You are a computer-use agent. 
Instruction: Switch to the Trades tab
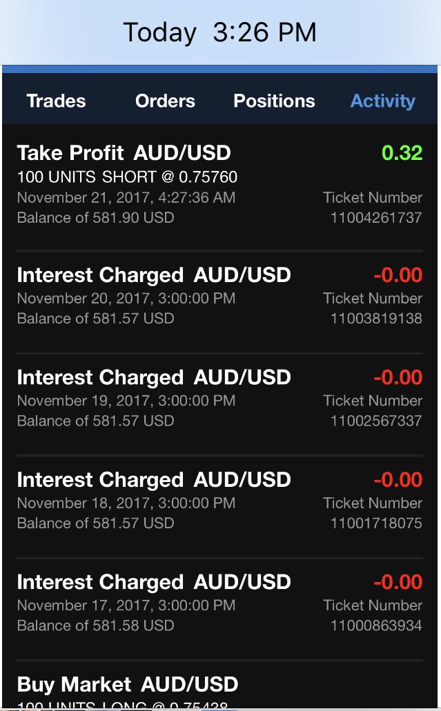coord(56,101)
